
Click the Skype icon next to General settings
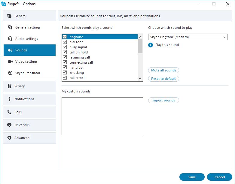click(10, 27)
